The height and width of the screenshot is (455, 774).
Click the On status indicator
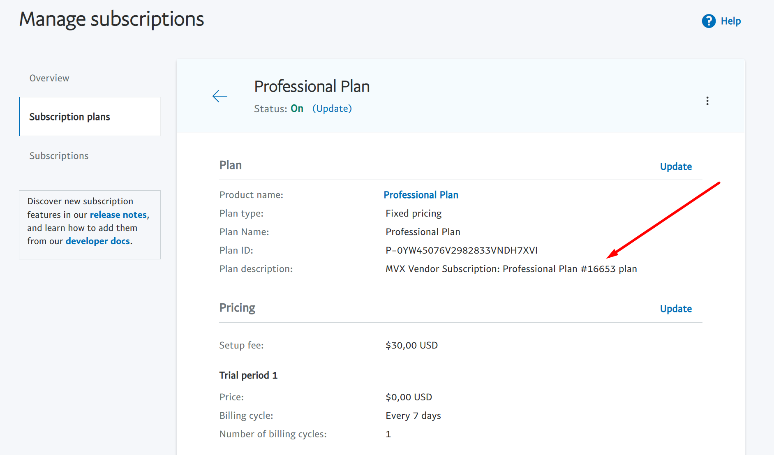[x=297, y=109]
